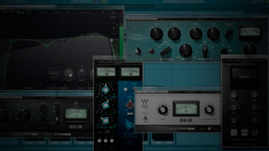The width and height of the screenshot is (269, 151).
Task: Click the API 550A top band knob
Action: click(106, 89)
